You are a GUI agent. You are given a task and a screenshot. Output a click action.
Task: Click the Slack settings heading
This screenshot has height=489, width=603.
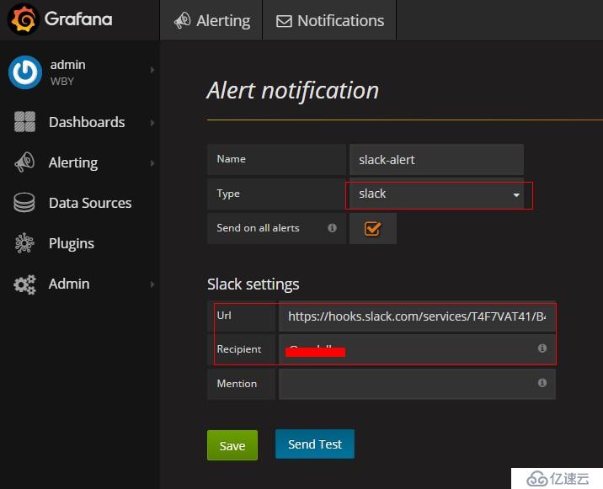[253, 284]
